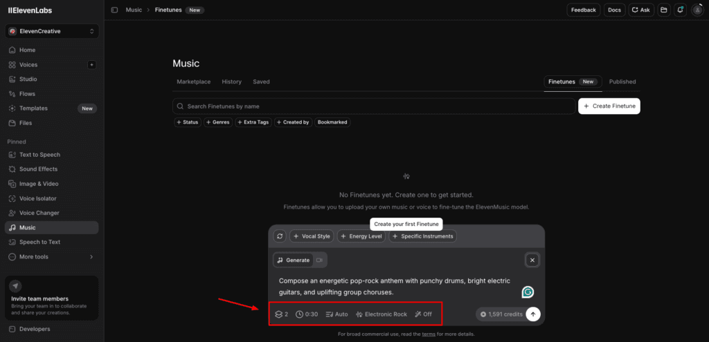Open notifications bell icon
Viewport: 709px width, 342px height.
(680, 10)
